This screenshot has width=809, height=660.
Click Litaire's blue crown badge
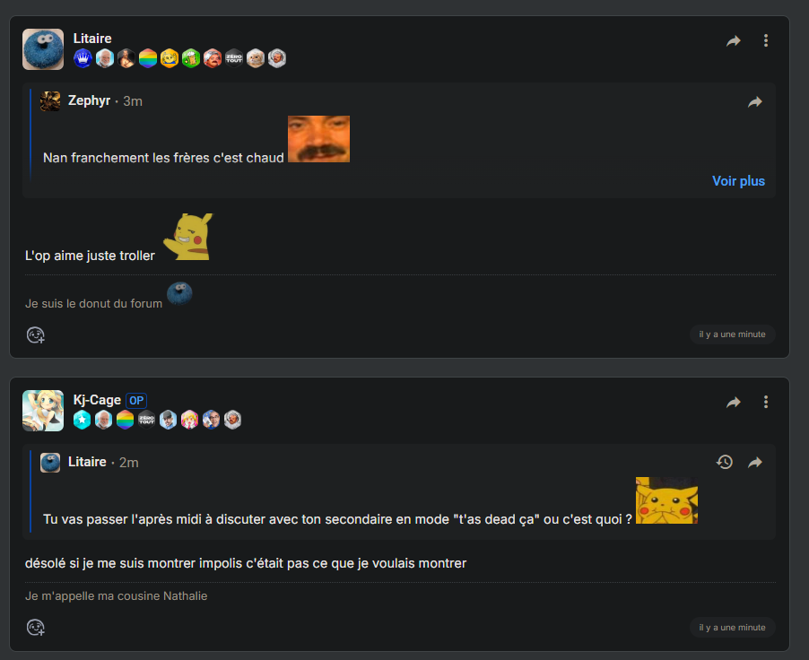83,58
